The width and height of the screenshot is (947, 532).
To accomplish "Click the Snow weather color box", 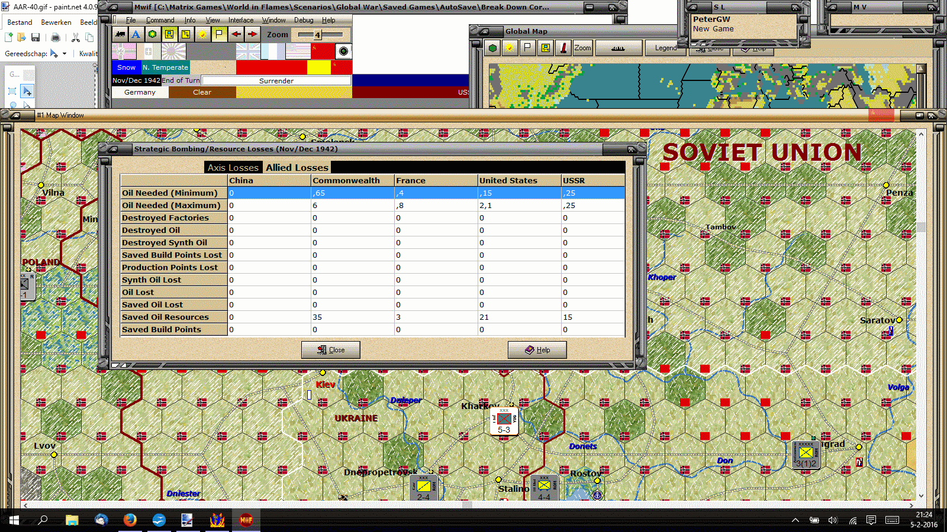I will point(126,67).
